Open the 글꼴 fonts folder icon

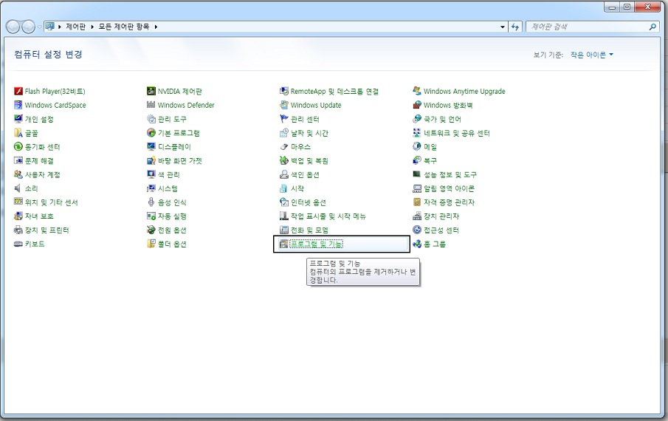18,133
